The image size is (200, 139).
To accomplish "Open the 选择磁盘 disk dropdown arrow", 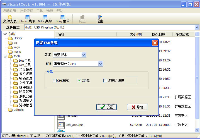I will point(197,27).
